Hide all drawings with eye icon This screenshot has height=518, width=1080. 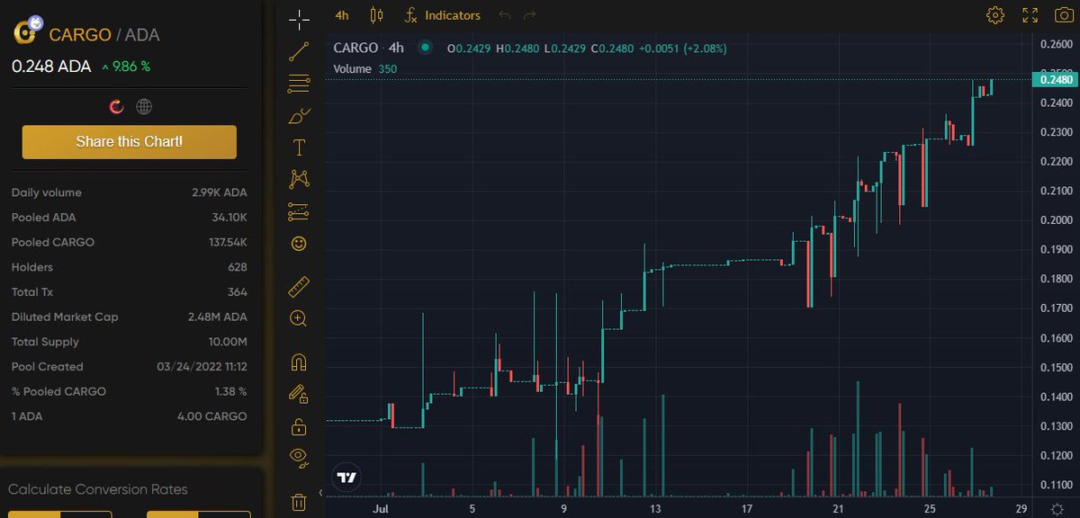tap(299, 458)
